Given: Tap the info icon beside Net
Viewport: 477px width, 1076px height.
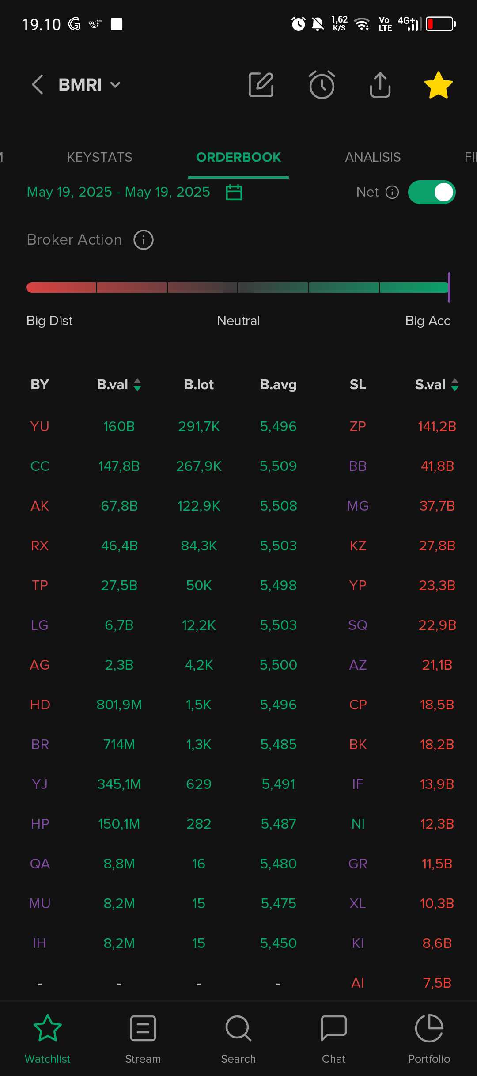Looking at the screenshot, I should pos(392,192).
